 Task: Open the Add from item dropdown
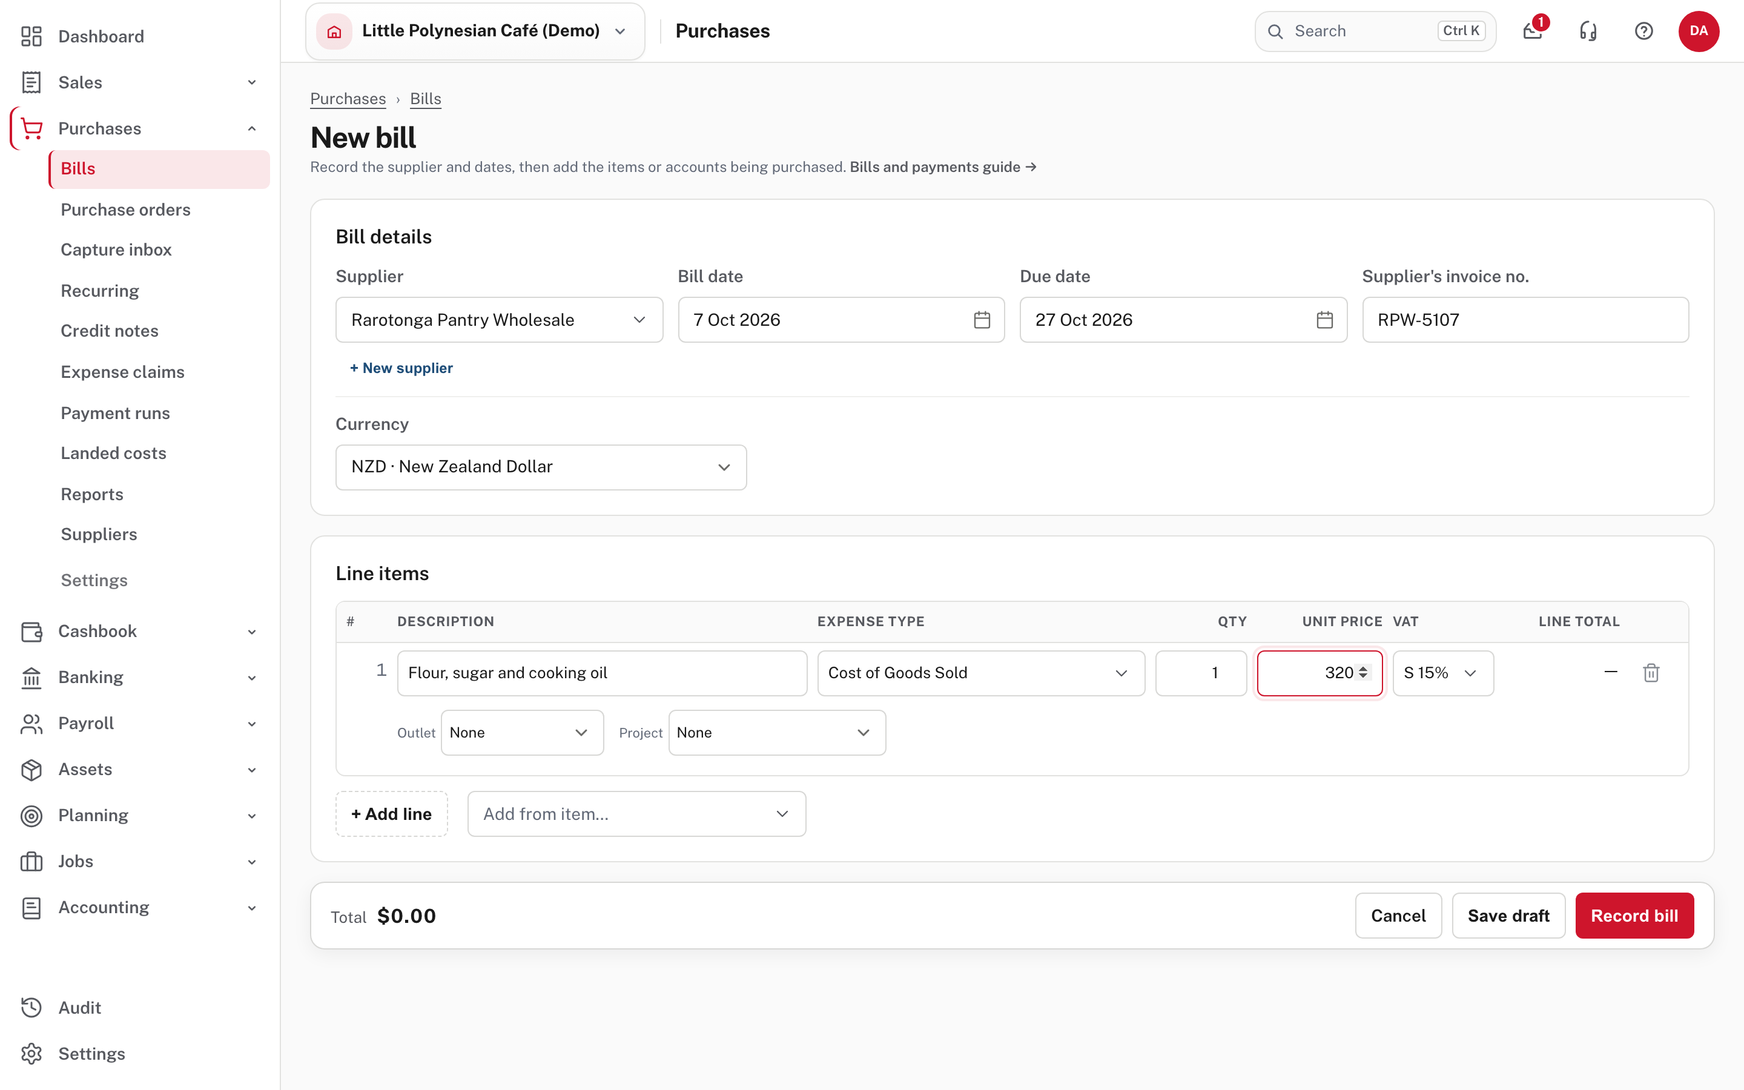[636, 814]
